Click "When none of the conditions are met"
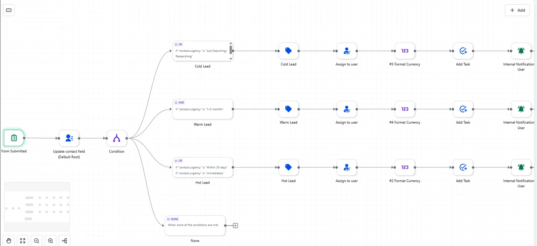The image size is (537, 246). [193, 225]
